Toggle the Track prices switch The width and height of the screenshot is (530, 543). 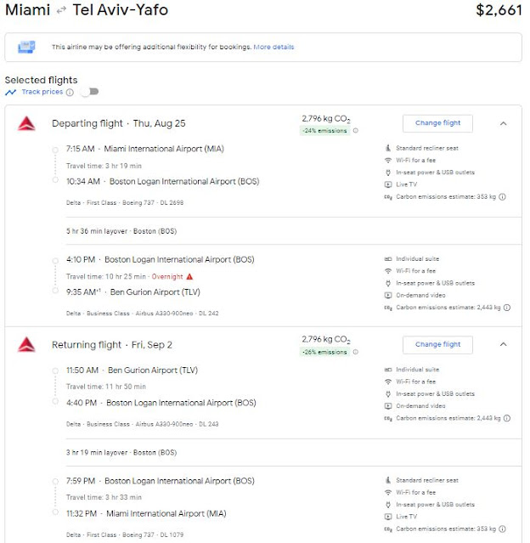90,92
